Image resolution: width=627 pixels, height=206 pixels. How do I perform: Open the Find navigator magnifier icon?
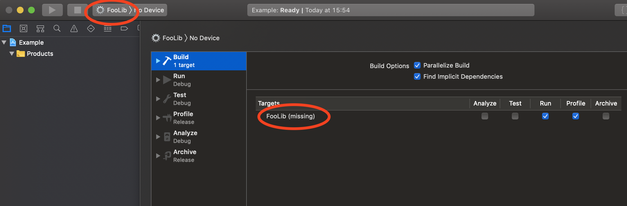click(57, 28)
